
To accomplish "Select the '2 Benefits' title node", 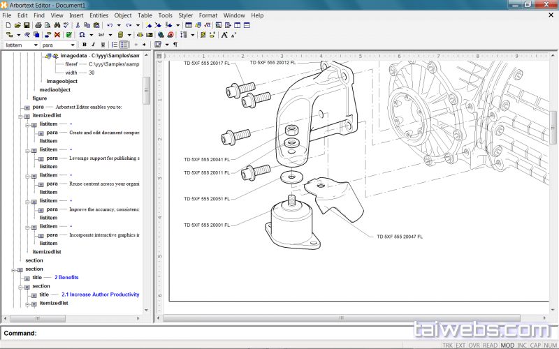I will coord(66,277).
